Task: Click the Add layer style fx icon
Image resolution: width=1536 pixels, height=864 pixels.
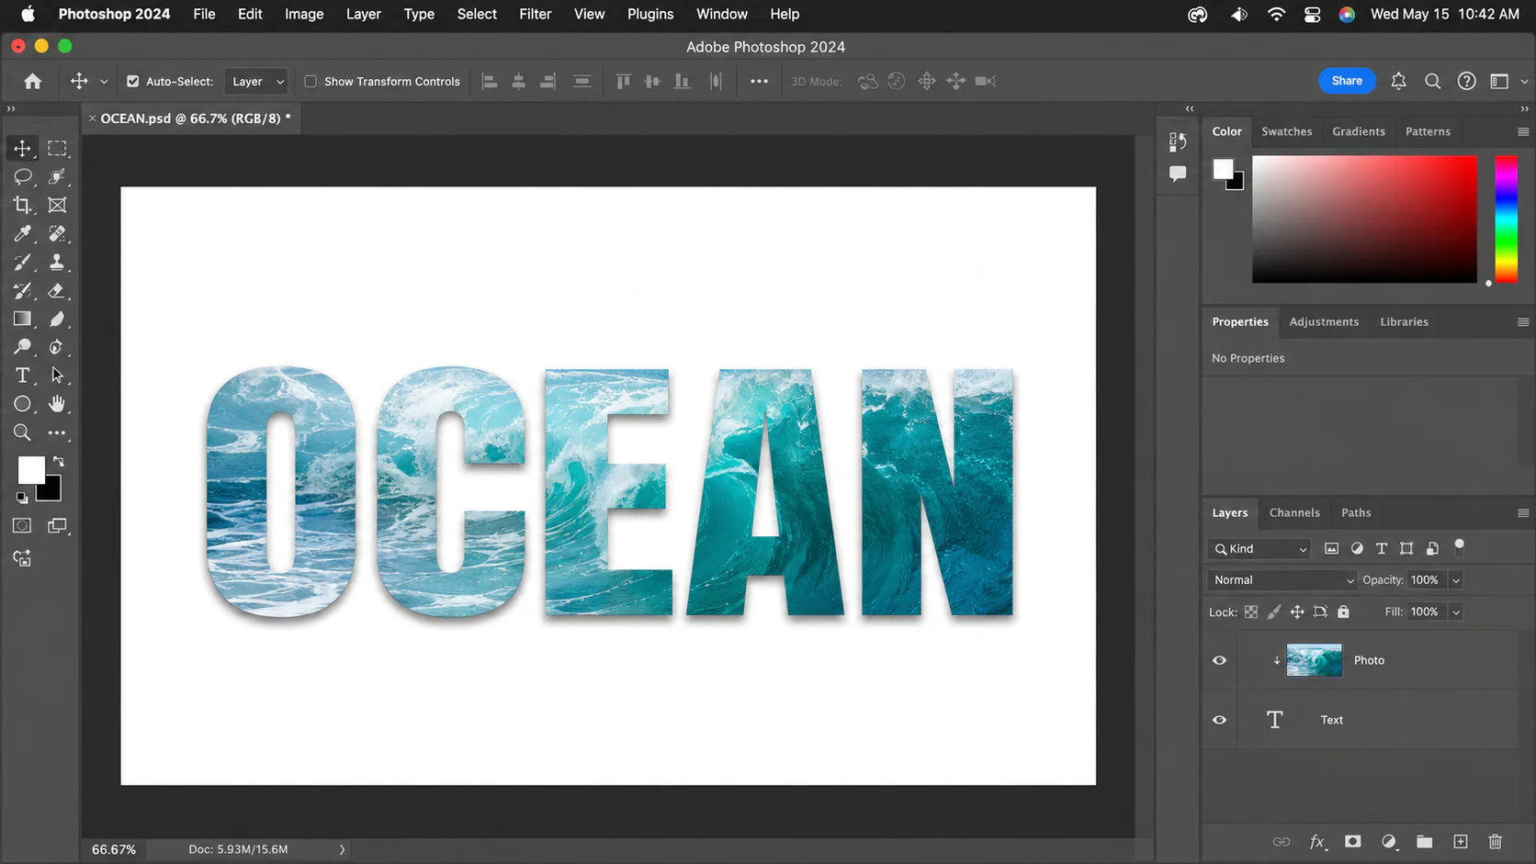Action: [x=1317, y=842]
